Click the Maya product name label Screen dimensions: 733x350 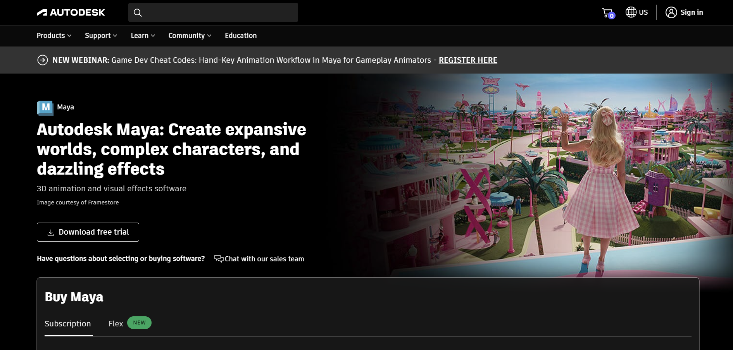(x=66, y=107)
